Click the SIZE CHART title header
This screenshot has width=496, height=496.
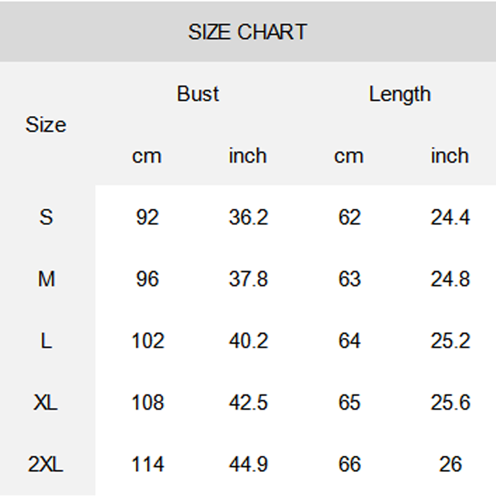pyautogui.click(x=247, y=32)
